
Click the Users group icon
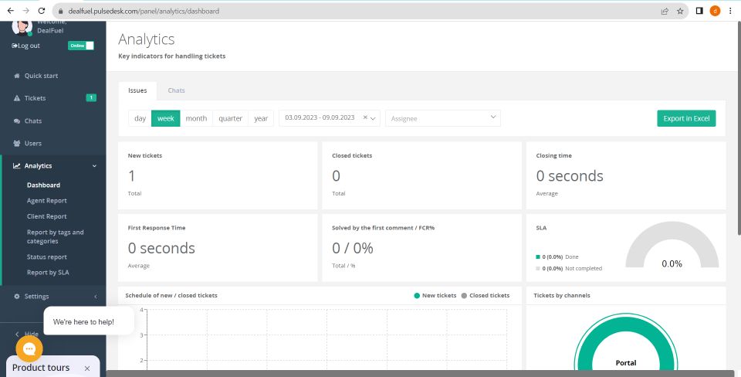click(17, 144)
